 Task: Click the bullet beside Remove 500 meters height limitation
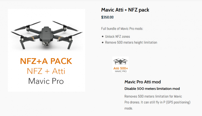tap(103, 43)
